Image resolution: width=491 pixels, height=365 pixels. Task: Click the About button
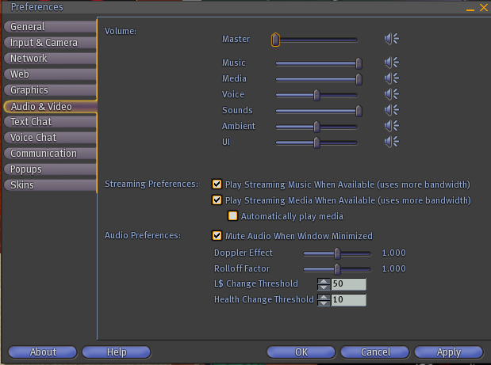tap(43, 352)
